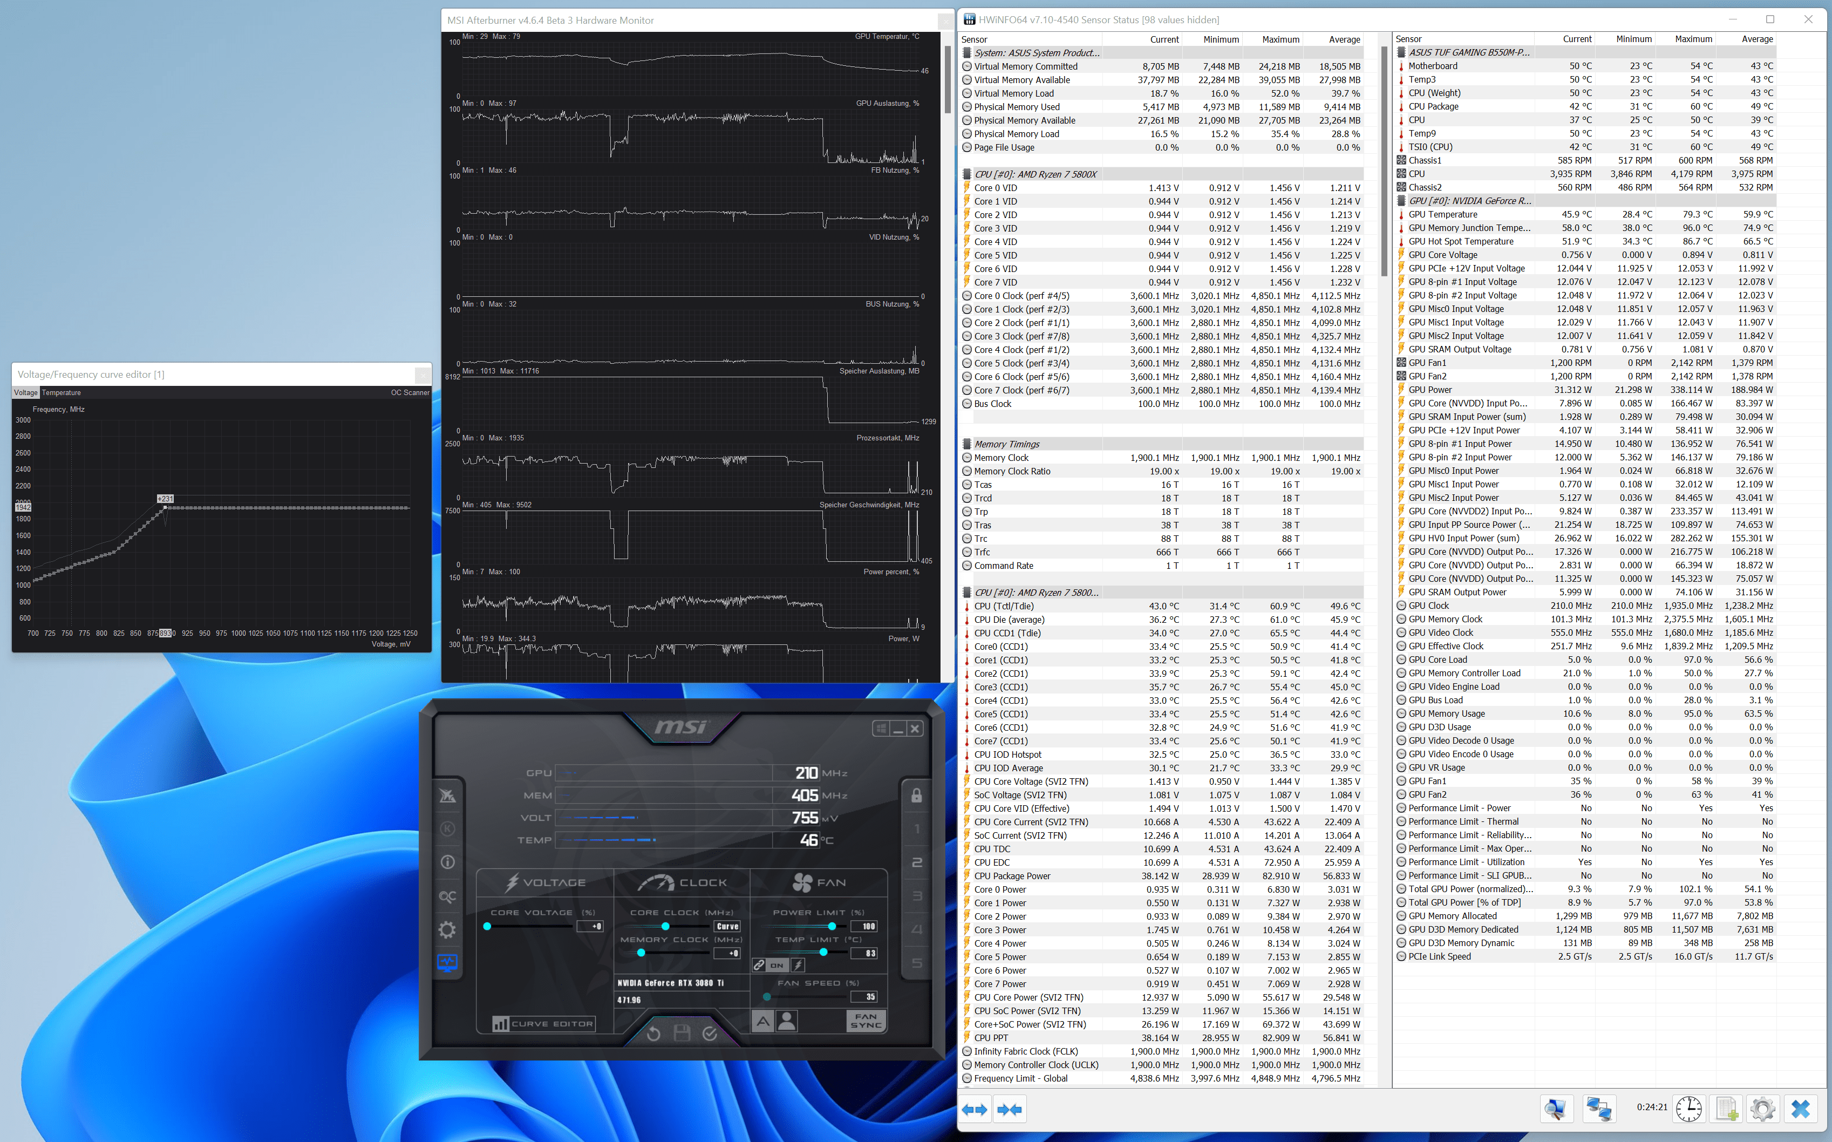
Task: Click the save profile floppy icon in Afterburner
Action: [682, 1033]
